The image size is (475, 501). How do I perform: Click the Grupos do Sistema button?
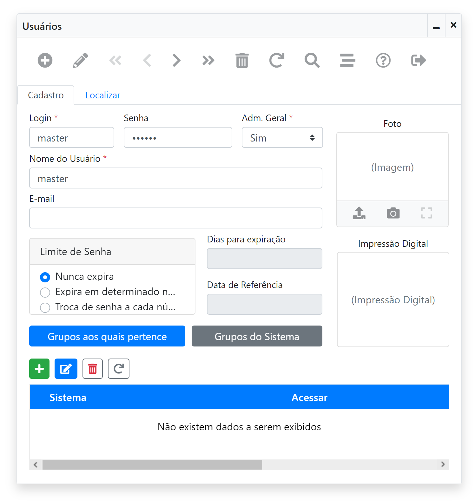click(x=257, y=336)
